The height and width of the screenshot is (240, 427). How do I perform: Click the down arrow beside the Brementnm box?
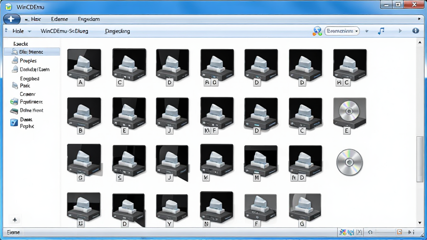tap(367, 31)
